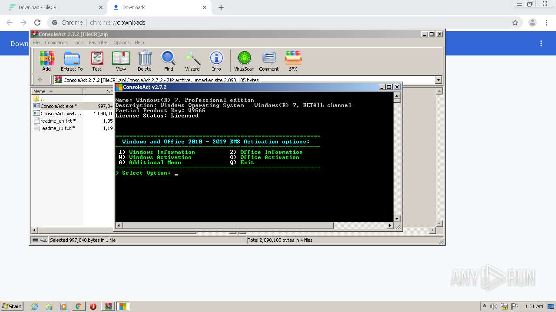
Task: Click console scroll-down arrow
Action: click(x=397, y=219)
